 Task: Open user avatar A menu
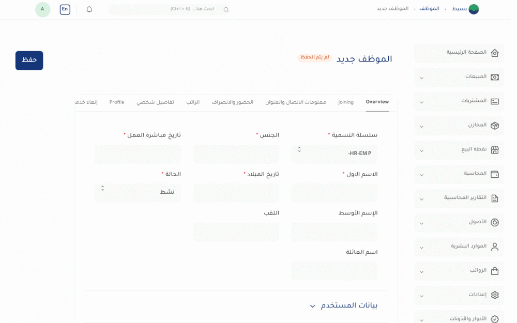coord(42,9)
